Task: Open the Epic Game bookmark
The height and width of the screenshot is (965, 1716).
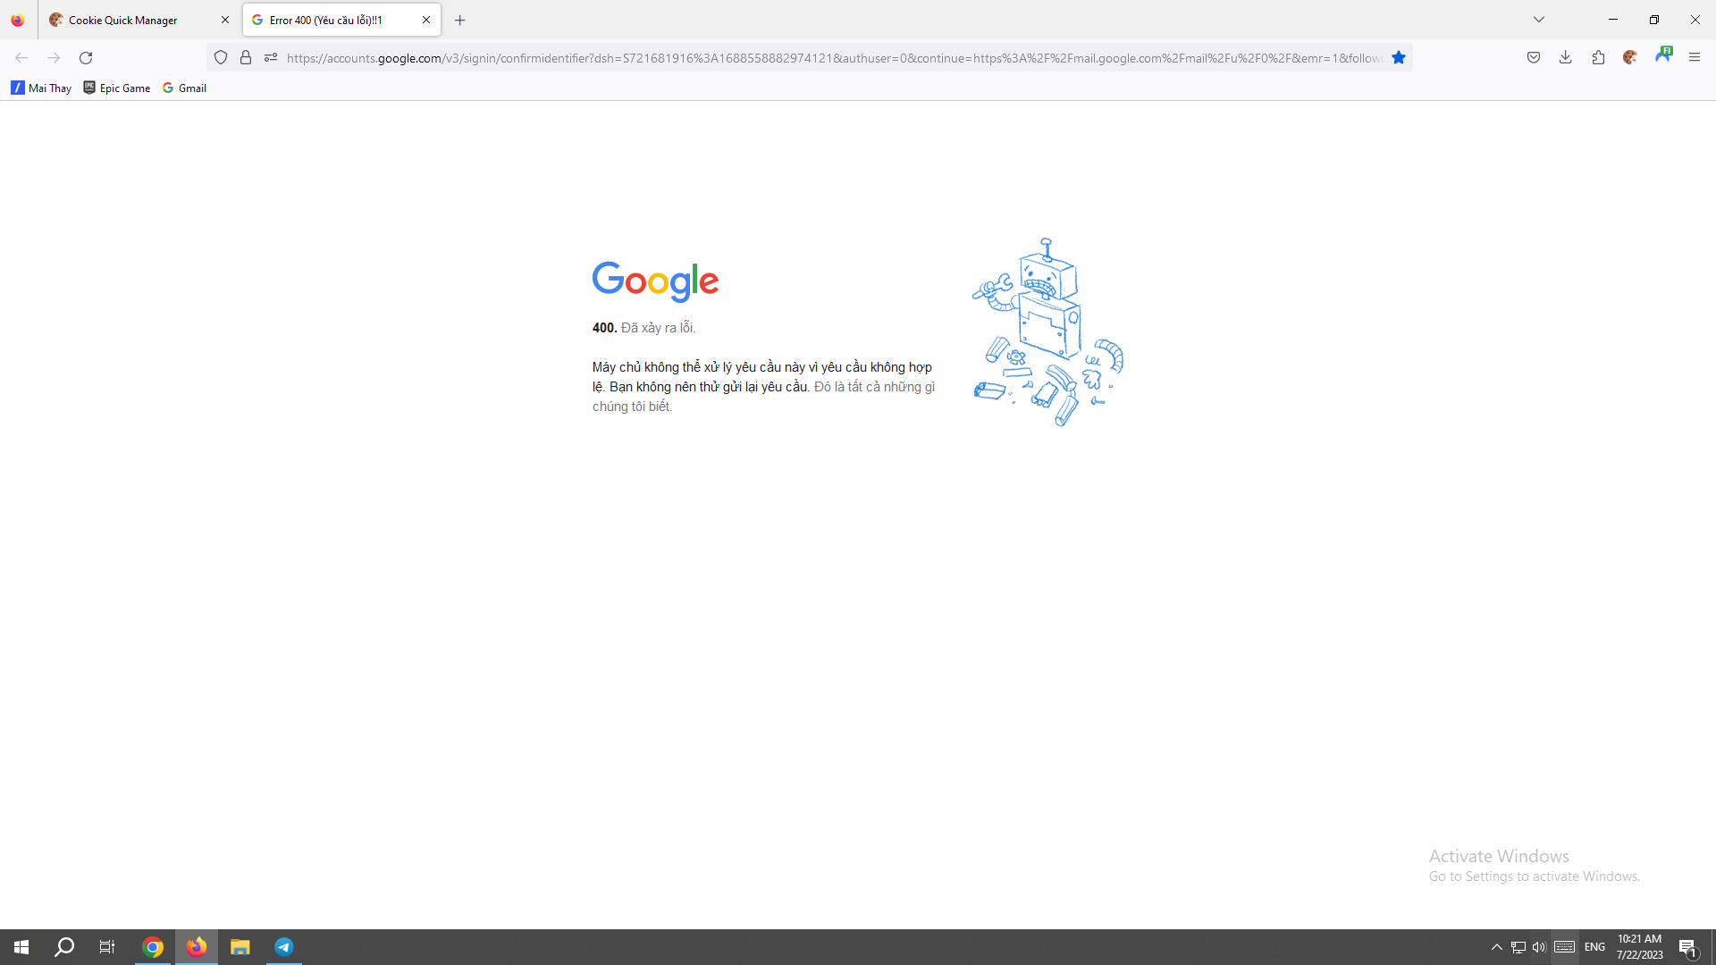Action: [117, 88]
